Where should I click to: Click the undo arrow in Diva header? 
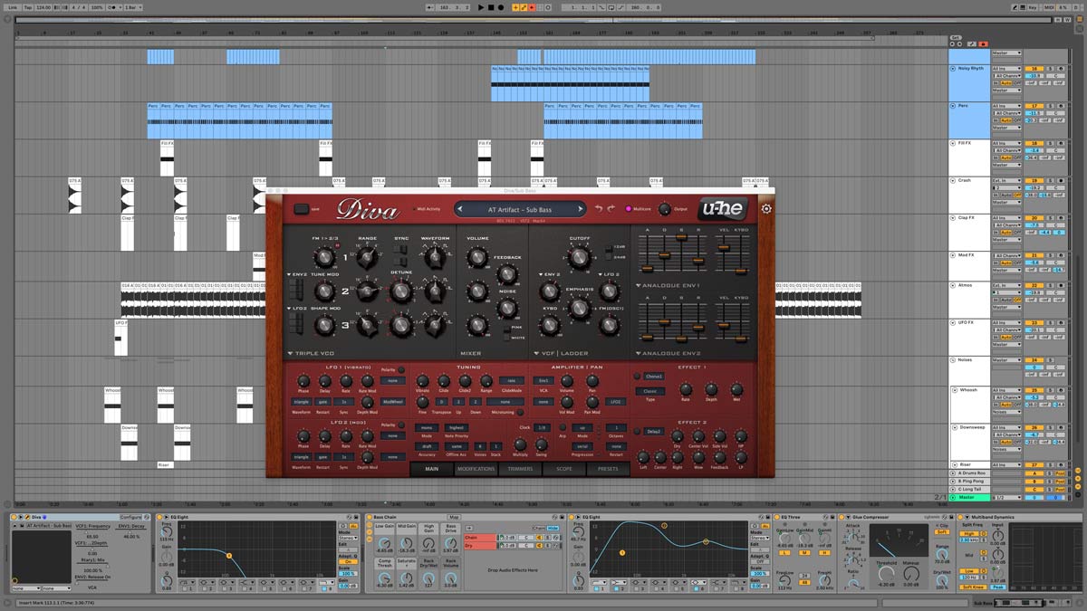pos(598,209)
